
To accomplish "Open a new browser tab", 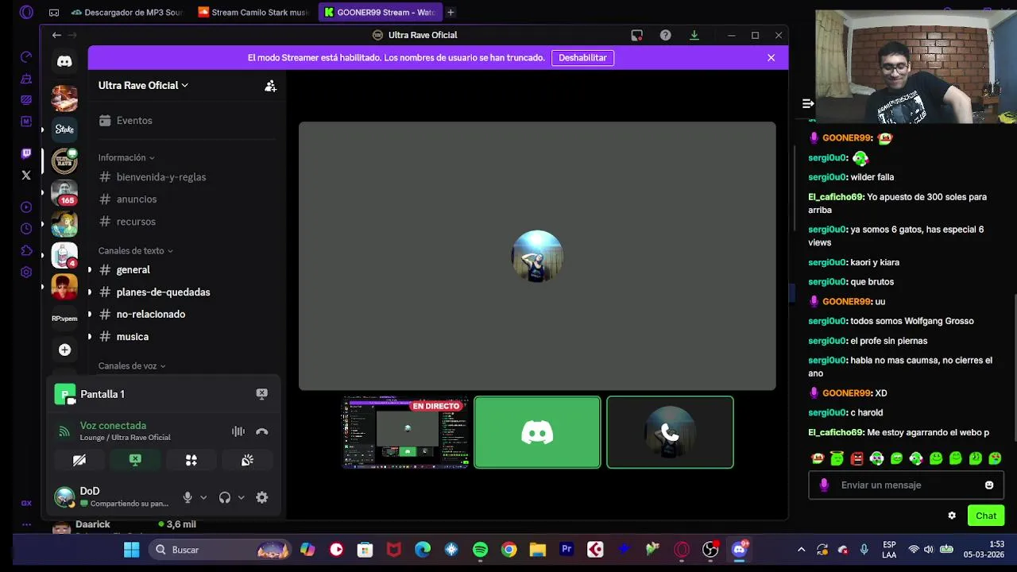I will 450,12.
